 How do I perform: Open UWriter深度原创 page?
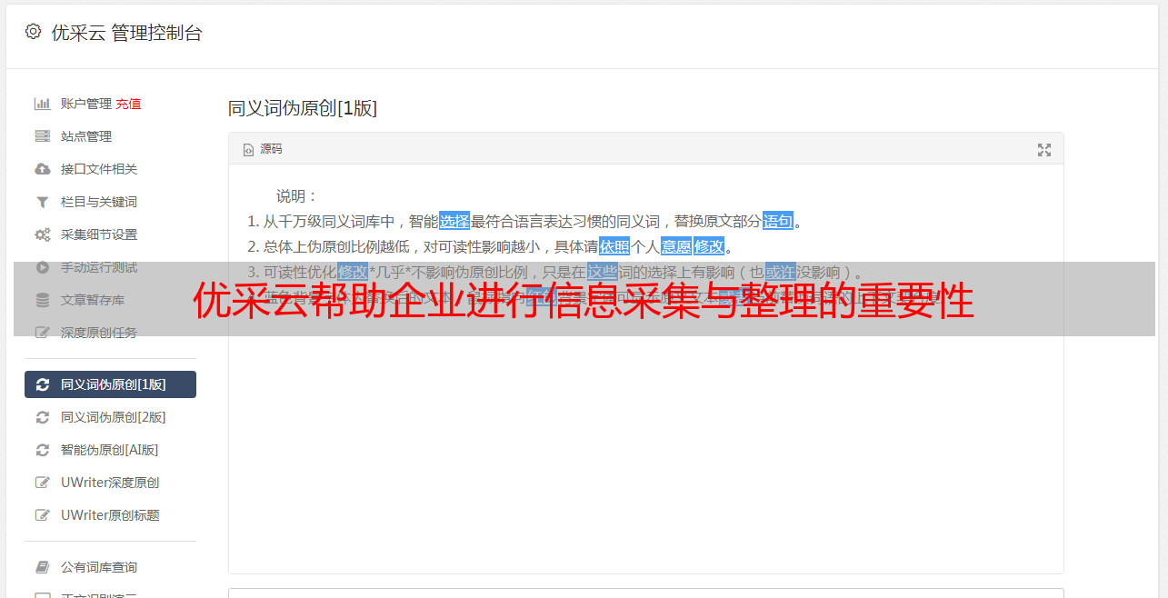click(110, 483)
